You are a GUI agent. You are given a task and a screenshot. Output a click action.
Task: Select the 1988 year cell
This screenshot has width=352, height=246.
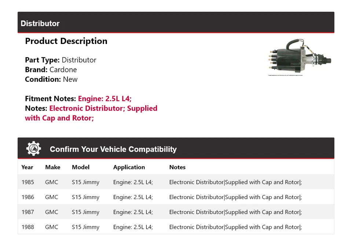coord(27,227)
